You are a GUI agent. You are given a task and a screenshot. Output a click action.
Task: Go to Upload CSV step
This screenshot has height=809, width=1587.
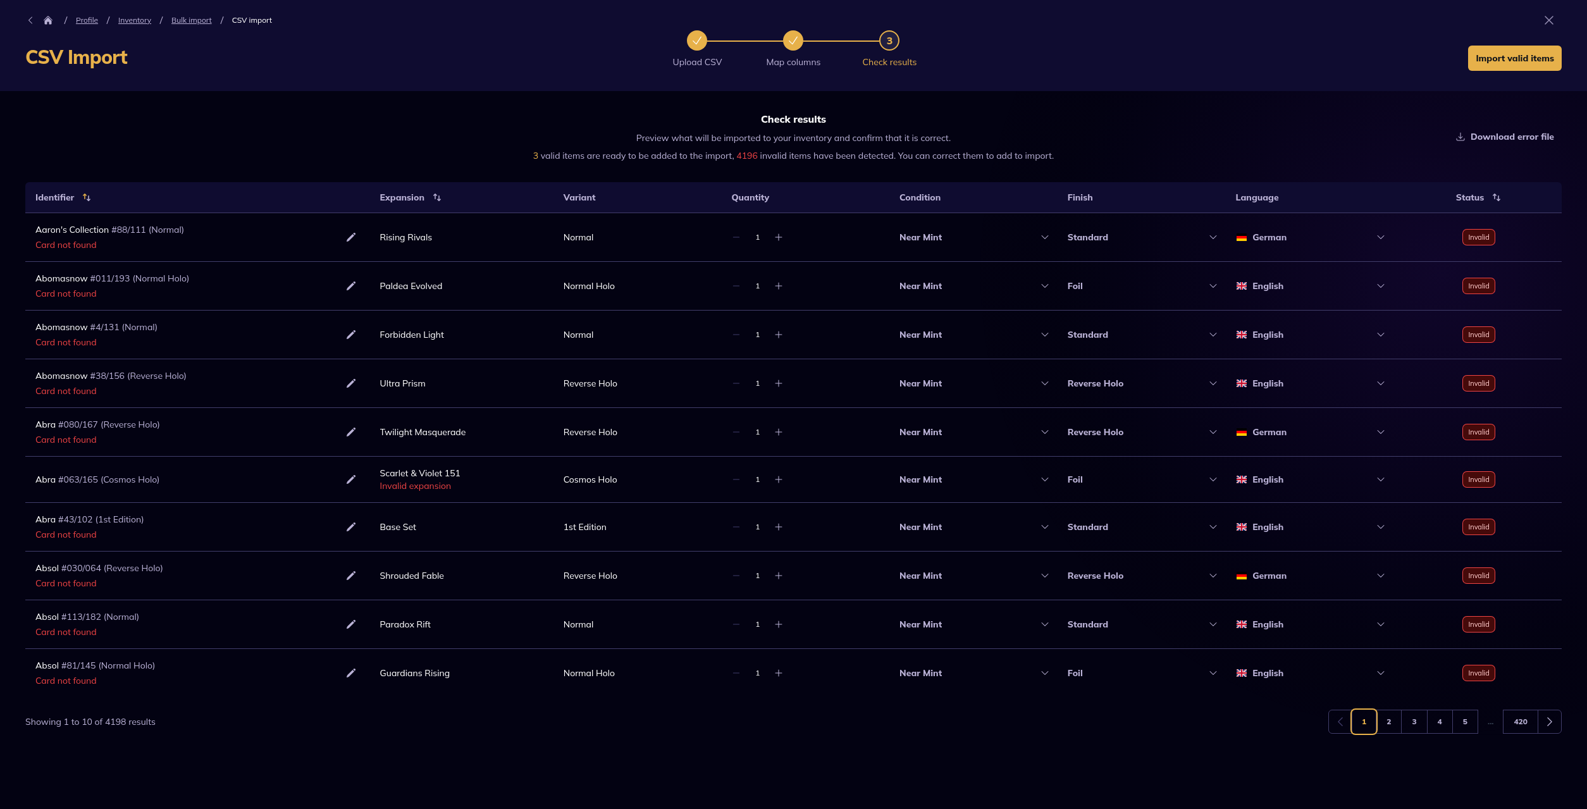tap(697, 41)
